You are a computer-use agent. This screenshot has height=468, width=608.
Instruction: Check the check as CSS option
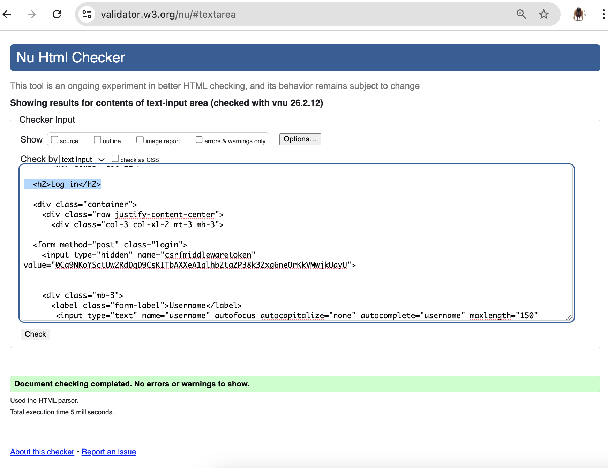115,158
